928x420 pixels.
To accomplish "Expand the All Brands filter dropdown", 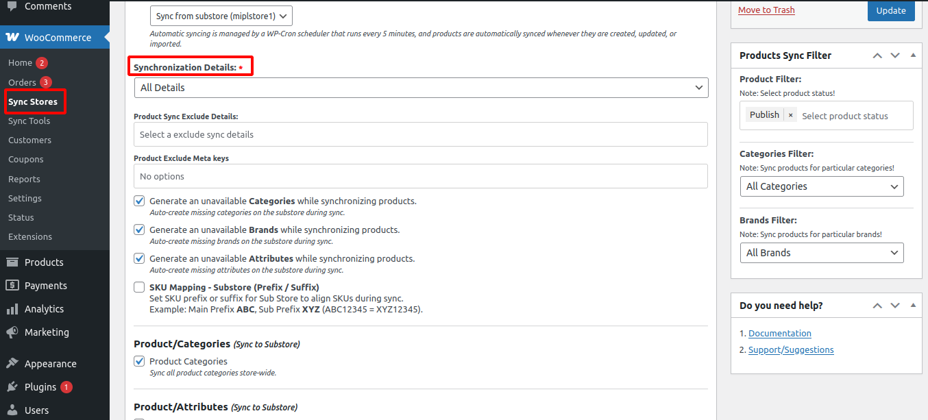I will pos(821,253).
